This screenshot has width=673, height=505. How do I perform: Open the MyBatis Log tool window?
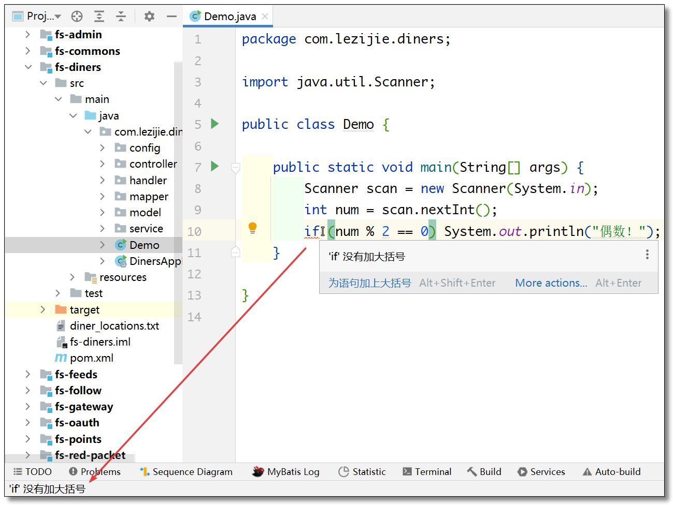point(286,472)
